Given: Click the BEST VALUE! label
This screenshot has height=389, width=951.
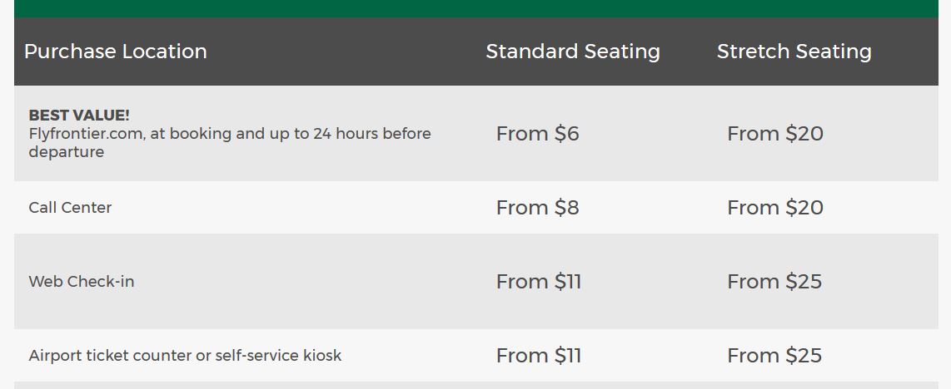Looking at the screenshot, I should coord(79,116).
